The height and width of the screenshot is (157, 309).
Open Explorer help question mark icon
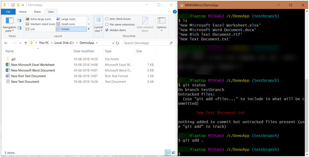[x=175, y=12]
